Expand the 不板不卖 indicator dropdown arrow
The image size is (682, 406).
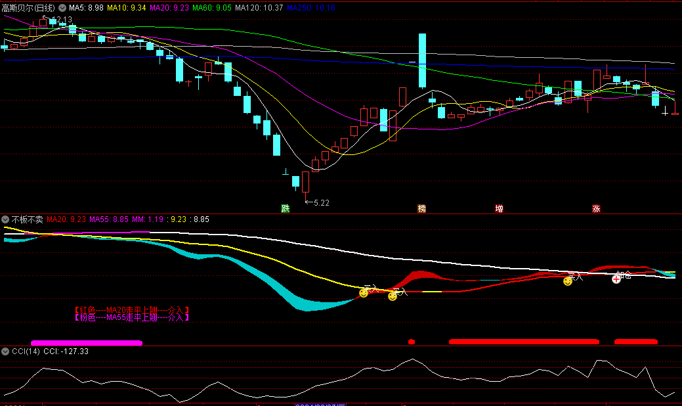tap(5, 219)
